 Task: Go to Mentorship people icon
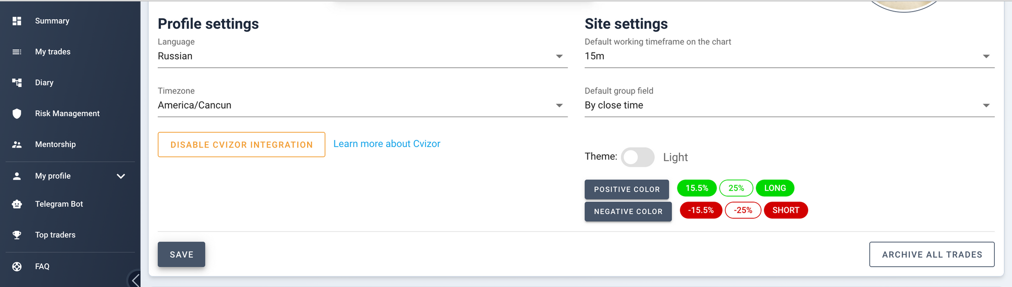click(17, 145)
